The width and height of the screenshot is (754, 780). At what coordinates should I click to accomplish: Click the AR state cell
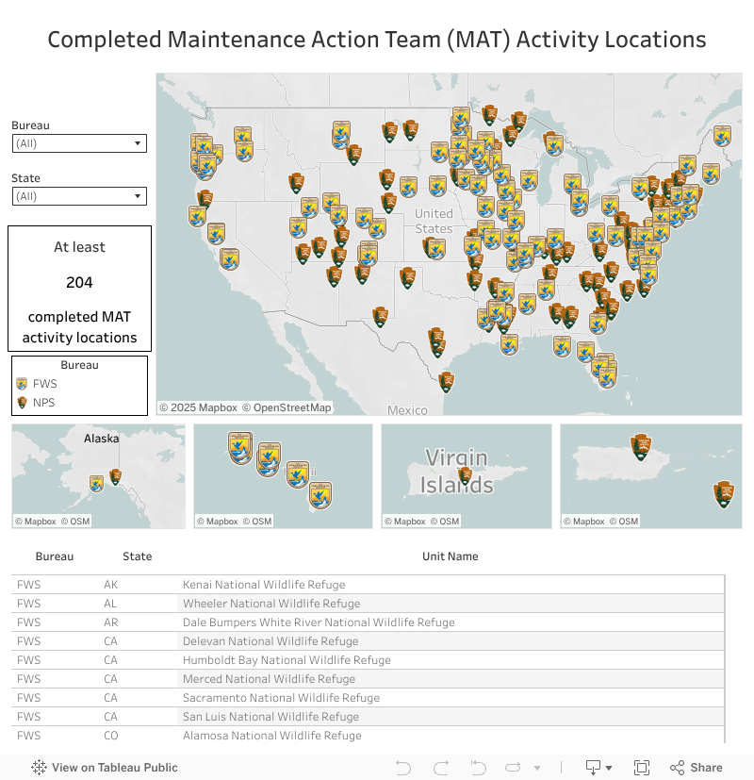coord(111,622)
